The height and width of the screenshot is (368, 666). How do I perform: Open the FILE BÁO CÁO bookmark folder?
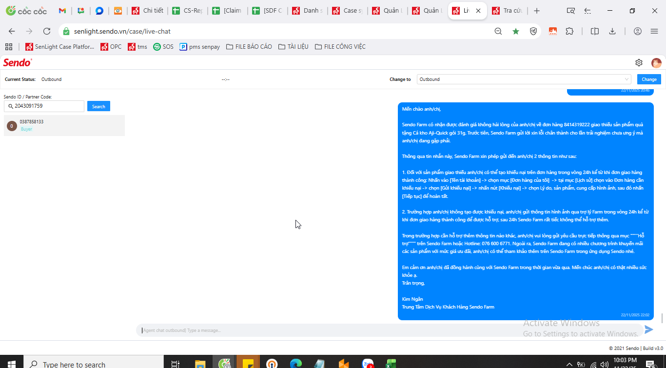(249, 47)
